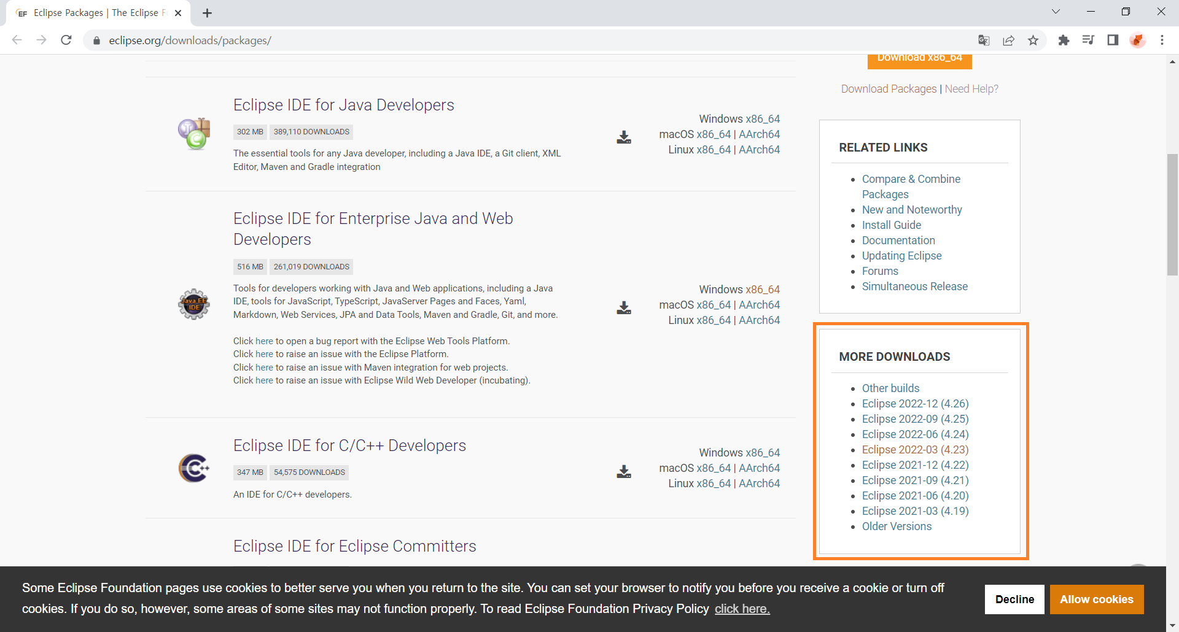1179x632 pixels.
Task: Open the Documentation link
Action: [x=898, y=241]
